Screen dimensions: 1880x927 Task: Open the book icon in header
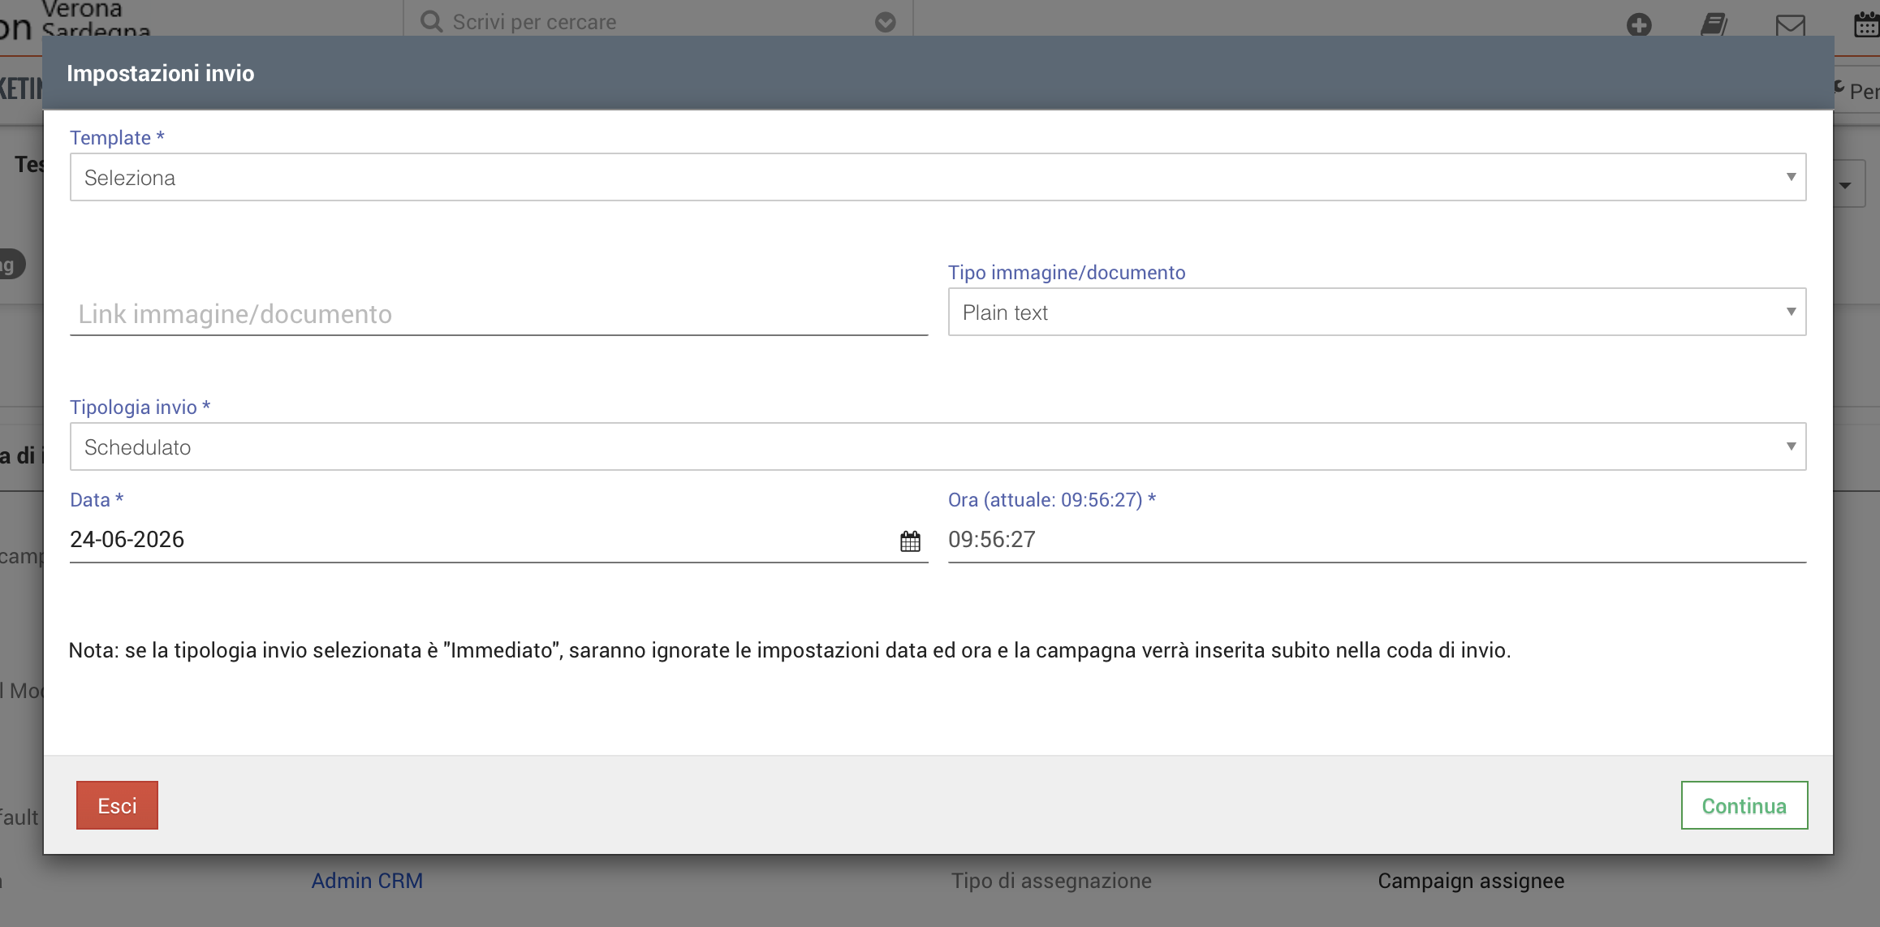click(1714, 24)
